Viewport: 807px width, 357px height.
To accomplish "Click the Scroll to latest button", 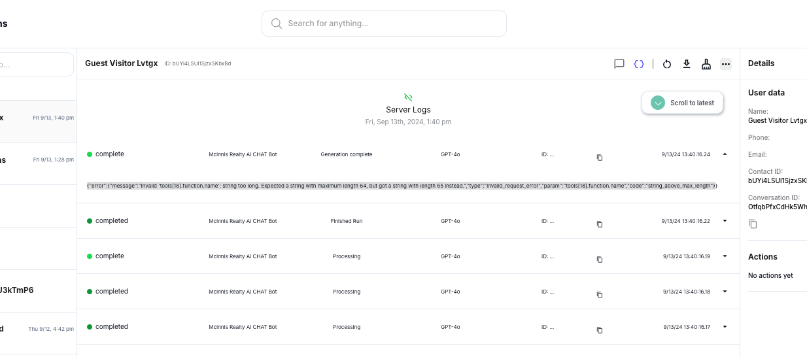I will pos(683,103).
